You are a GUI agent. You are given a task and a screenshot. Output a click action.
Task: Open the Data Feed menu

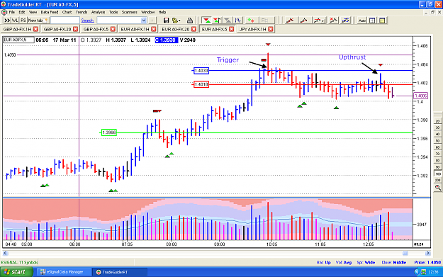point(50,12)
